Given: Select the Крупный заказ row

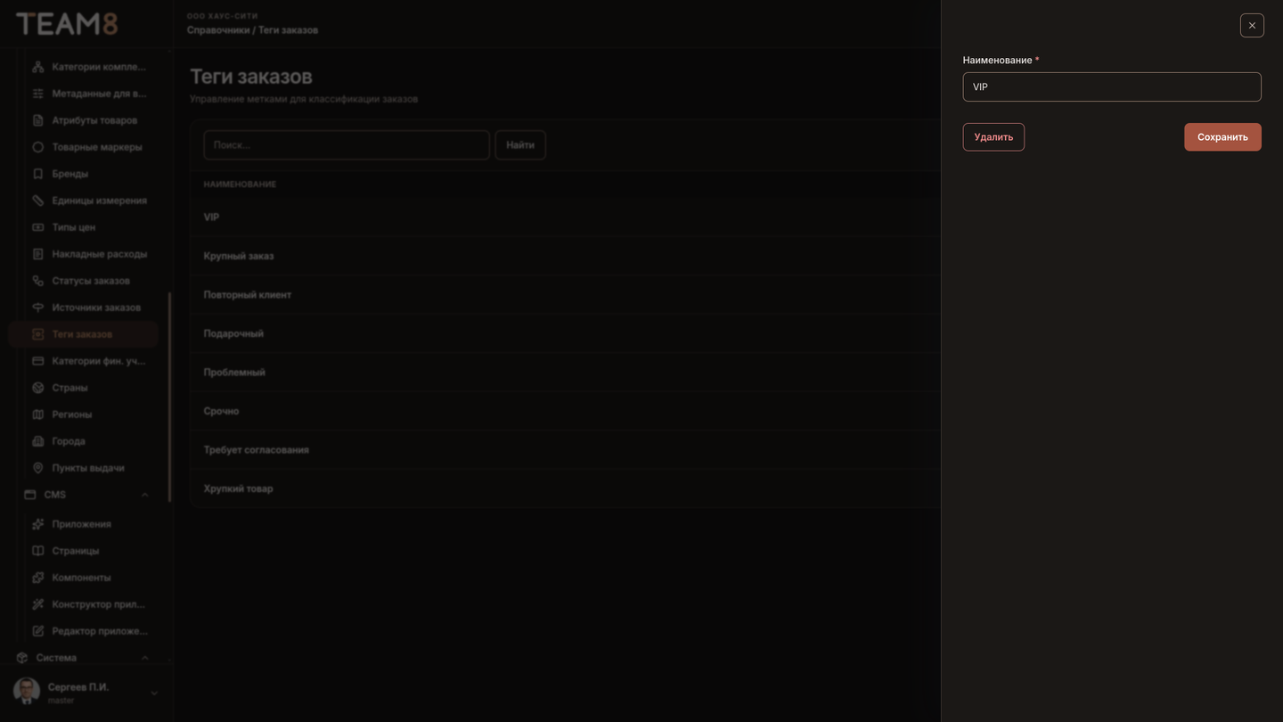Looking at the screenshot, I should (565, 256).
